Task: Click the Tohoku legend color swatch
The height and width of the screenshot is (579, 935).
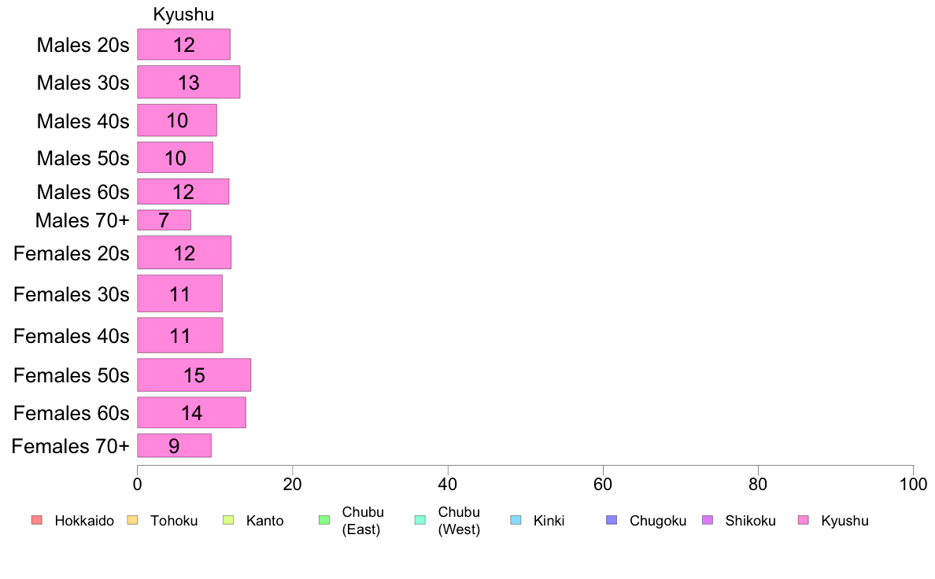Action: tap(132, 520)
